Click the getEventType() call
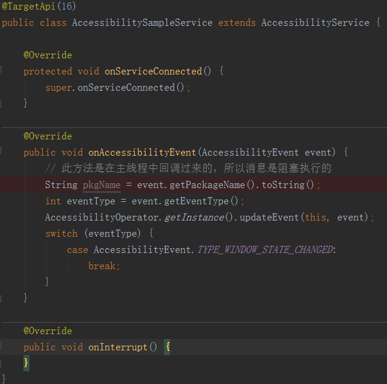The image size is (387, 384). pyautogui.click(x=201, y=201)
